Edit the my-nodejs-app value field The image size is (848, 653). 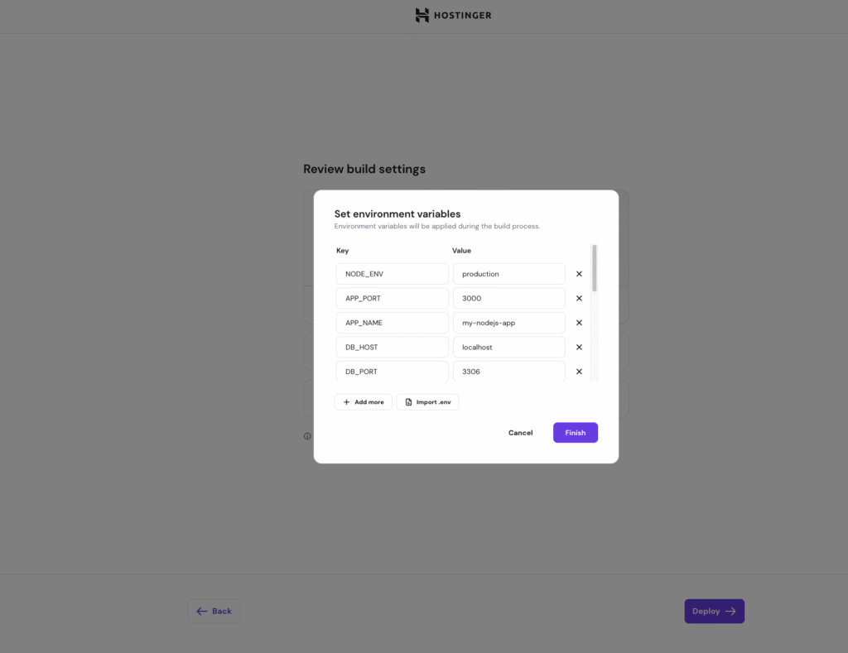click(509, 323)
